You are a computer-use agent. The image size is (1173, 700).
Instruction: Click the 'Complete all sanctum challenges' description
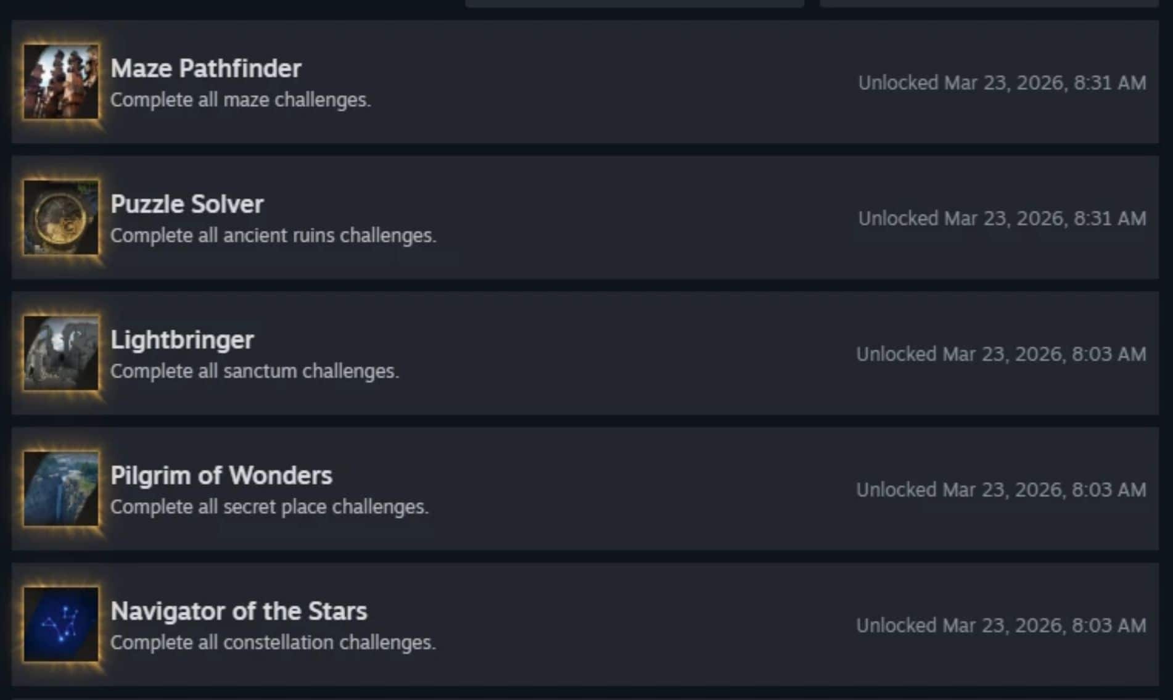(x=255, y=371)
